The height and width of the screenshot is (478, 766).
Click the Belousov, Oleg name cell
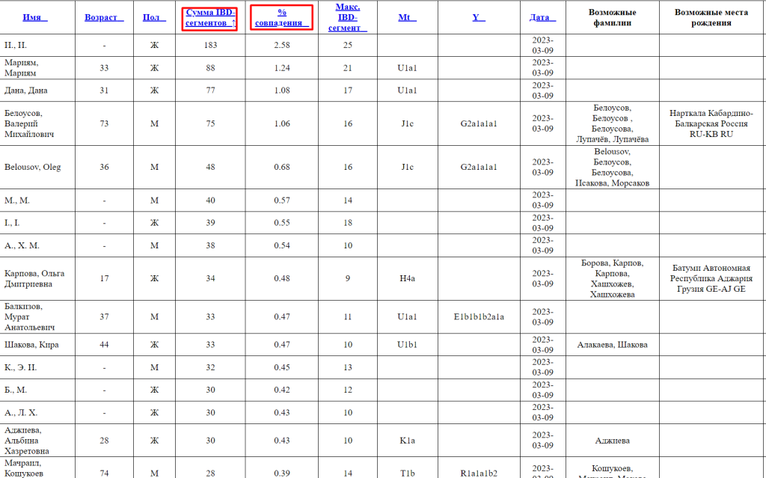pyautogui.click(x=33, y=167)
